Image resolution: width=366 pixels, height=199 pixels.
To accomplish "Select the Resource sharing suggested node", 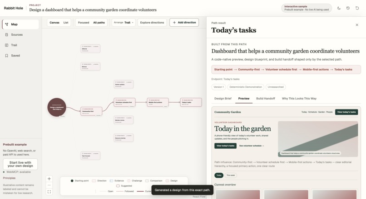I will pyautogui.click(x=124, y=138).
